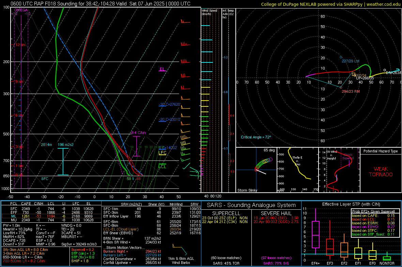
Task: Click the SFC-1km shear row label
Action: point(110,209)
